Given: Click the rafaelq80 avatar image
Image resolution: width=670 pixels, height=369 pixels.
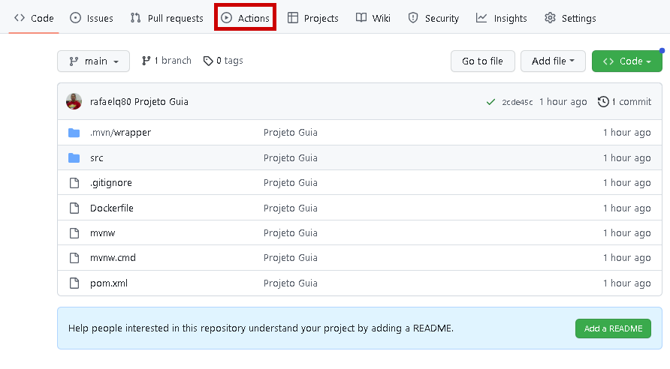Looking at the screenshot, I should click(x=74, y=101).
